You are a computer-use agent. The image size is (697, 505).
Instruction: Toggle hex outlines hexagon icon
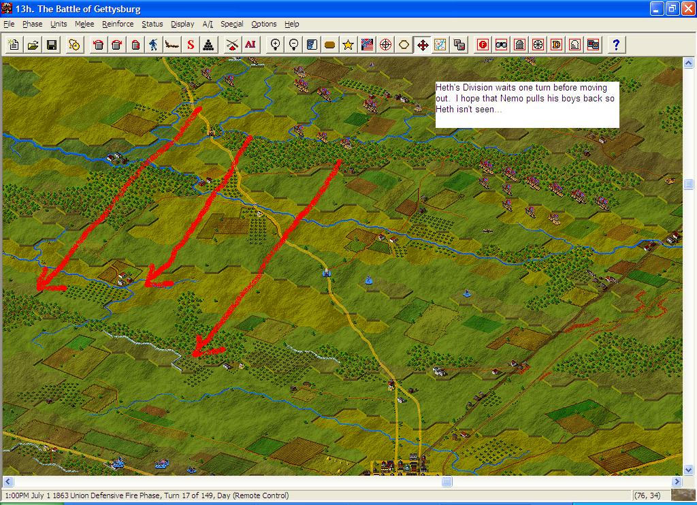[404, 44]
